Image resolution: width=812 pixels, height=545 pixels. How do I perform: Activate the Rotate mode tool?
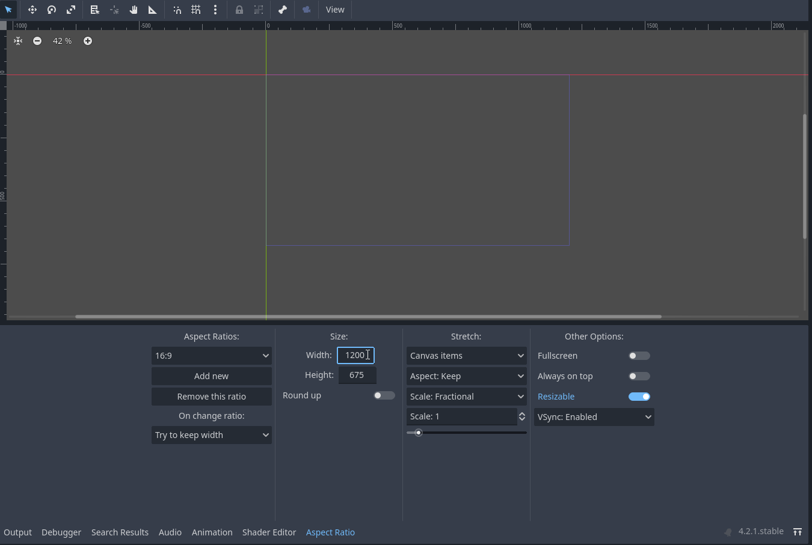point(52,10)
